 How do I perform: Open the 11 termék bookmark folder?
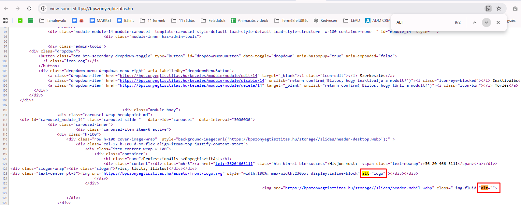point(152,21)
